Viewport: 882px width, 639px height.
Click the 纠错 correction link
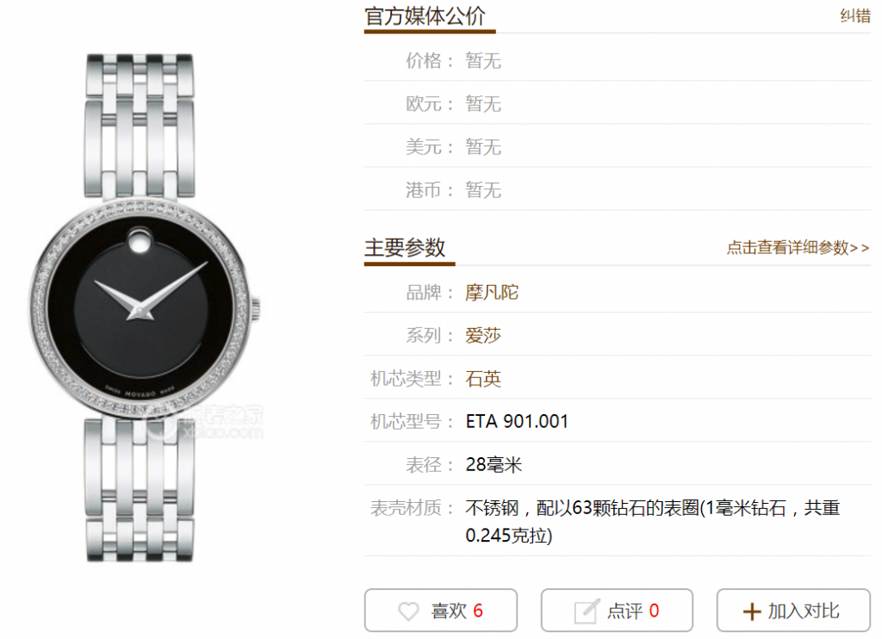855,16
